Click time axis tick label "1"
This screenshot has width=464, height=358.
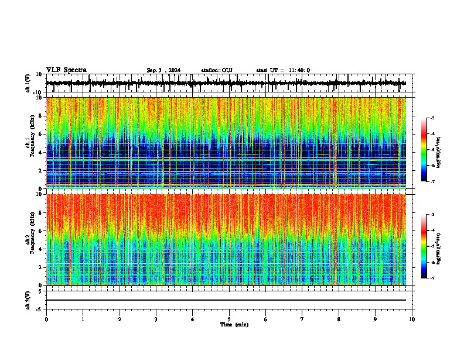(x=83, y=319)
